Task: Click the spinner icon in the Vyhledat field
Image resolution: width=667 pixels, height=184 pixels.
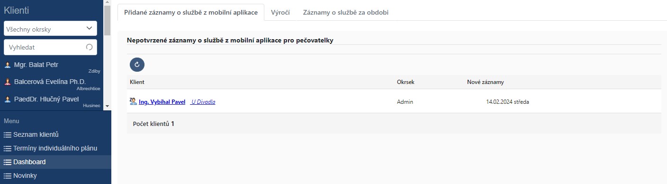Action: [89, 47]
